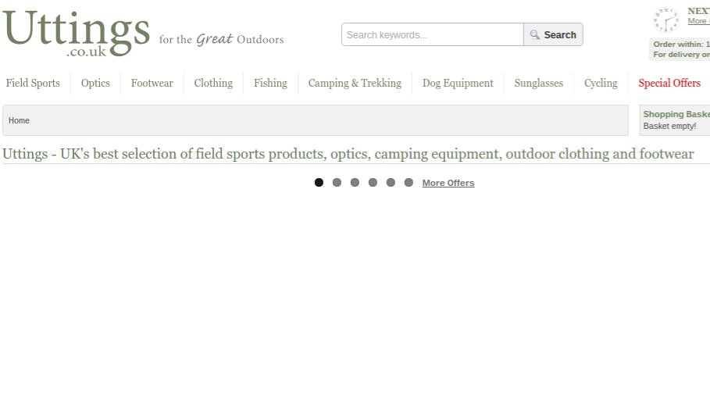Click the delivery clock icon
Image resolution: width=710 pixels, height=400 pixels.
(666, 20)
